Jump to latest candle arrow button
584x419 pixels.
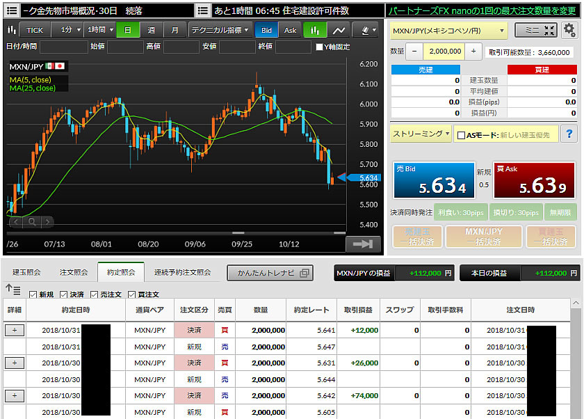pos(363,244)
